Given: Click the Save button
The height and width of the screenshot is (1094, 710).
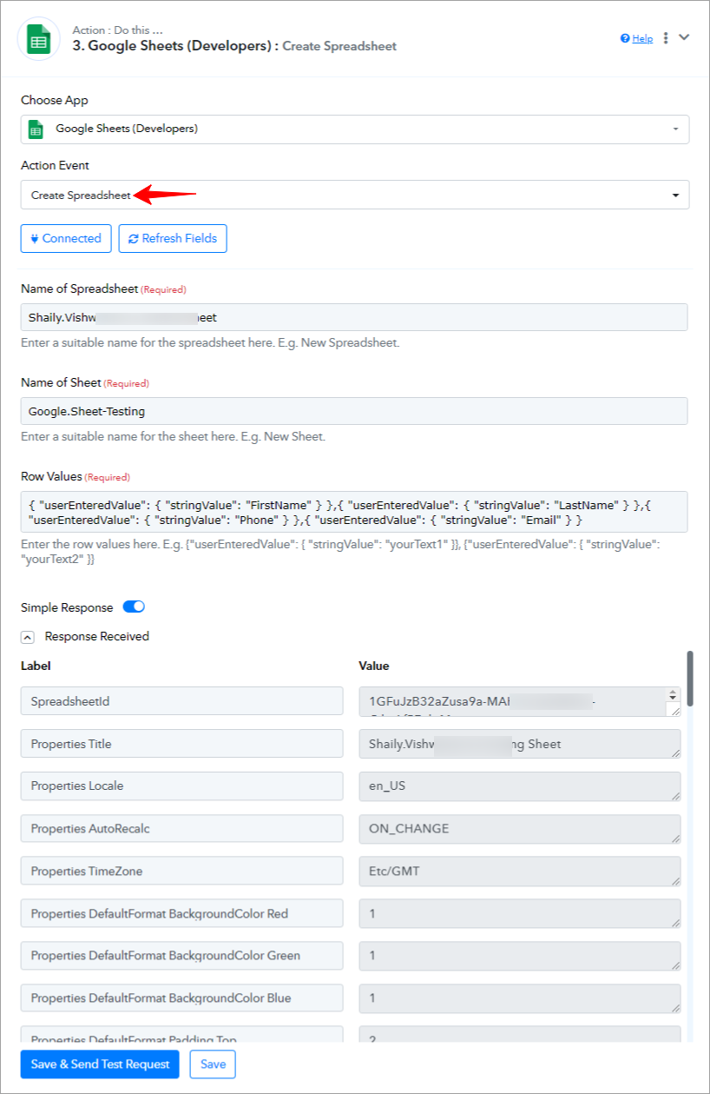Looking at the screenshot, I should (x=213, y=1064).
